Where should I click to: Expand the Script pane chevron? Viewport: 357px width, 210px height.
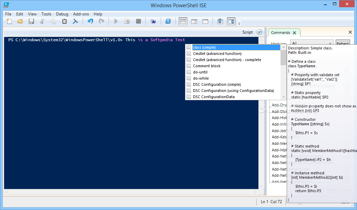[x=259, y=32]
